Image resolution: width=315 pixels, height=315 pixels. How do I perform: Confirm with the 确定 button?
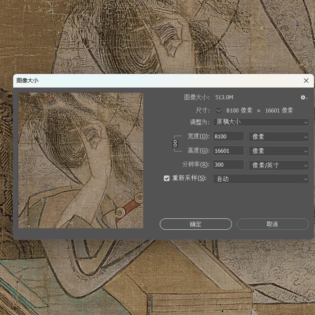(x=196, y=224)
